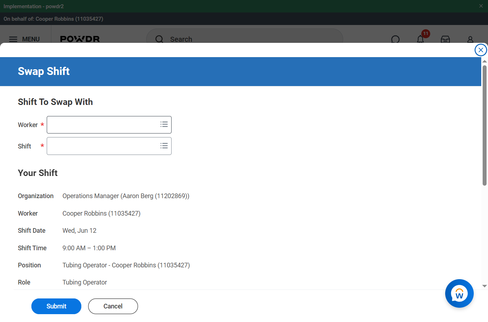Click shift date Wed, Jun 12

[x=80, y=231]
